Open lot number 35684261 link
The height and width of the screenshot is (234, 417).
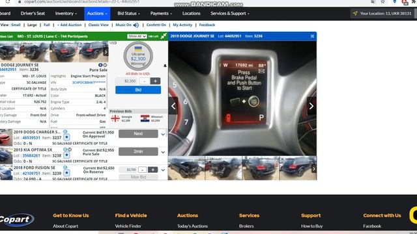tap(31, 155)
